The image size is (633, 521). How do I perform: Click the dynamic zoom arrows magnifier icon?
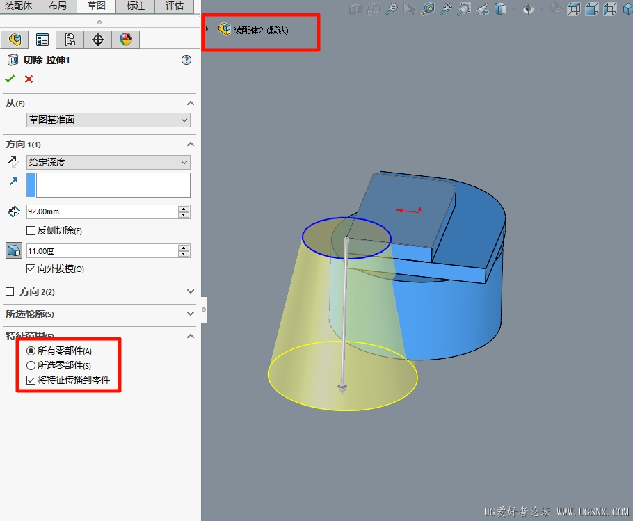446,9
